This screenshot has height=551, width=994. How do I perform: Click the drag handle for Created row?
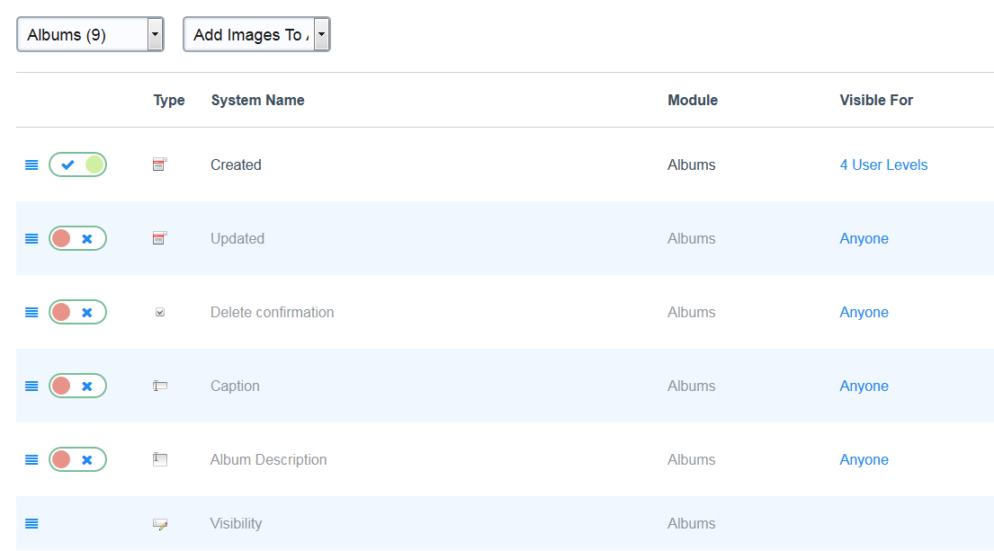coord(31,165)
